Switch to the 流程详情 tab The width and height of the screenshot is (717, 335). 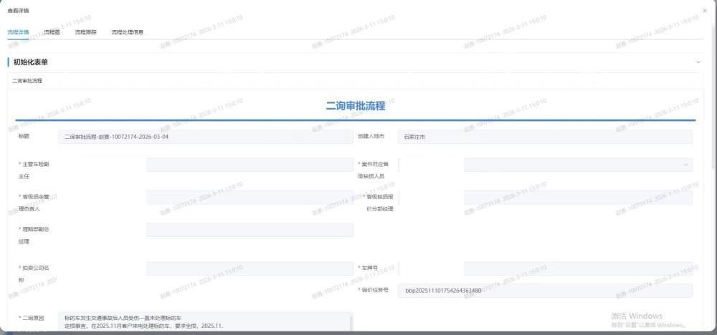point(18,32)
